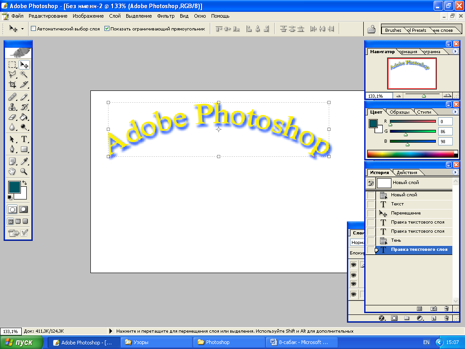Switch to Узоры folder in taskbar

pos(157,343)
